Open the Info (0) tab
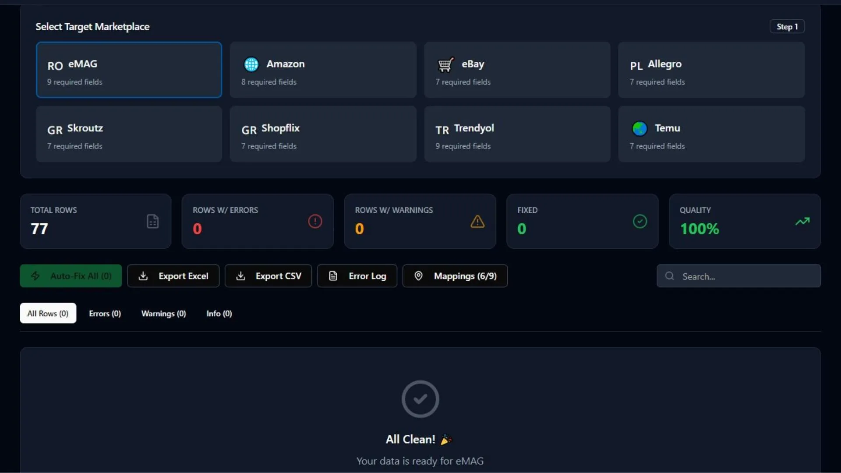 [x=219, y=313]
